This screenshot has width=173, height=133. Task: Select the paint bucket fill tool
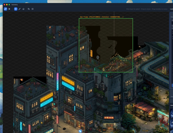[x=29, y=9]
